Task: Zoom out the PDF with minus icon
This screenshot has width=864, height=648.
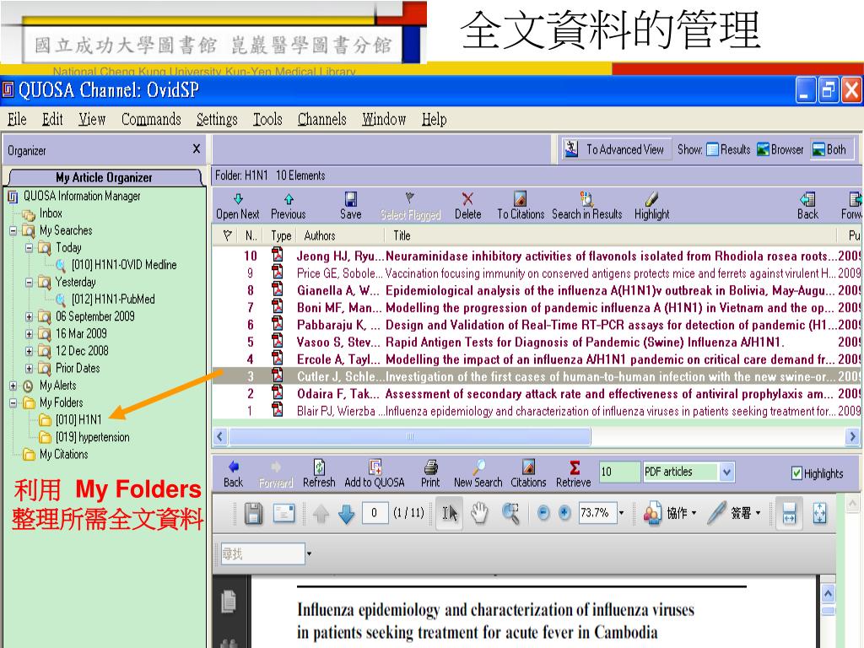Action: coord(543,513)
